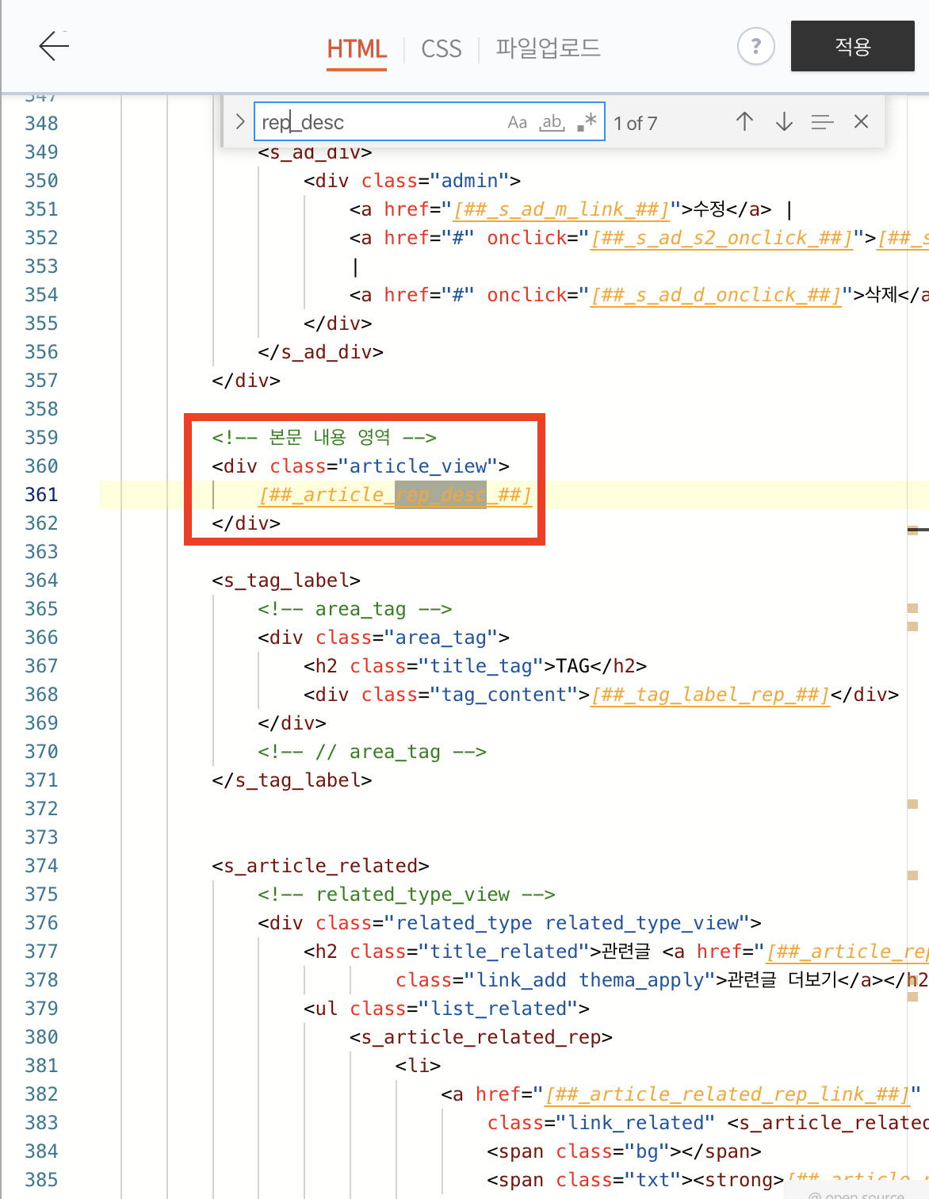929x1199 pixels.
Task: Toggle match whole word (ab) option
Action: [x=552, y=122]
